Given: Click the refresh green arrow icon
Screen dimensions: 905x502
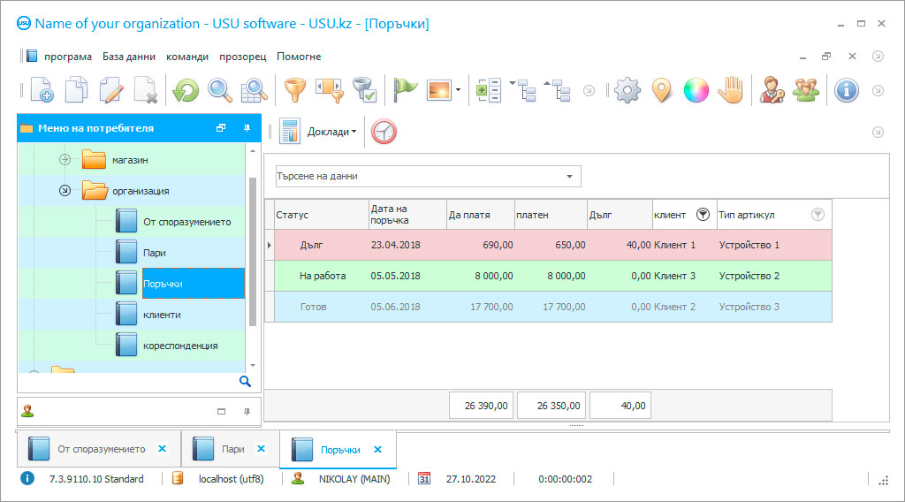Looking at the screenshot, I should coord(186,90).
